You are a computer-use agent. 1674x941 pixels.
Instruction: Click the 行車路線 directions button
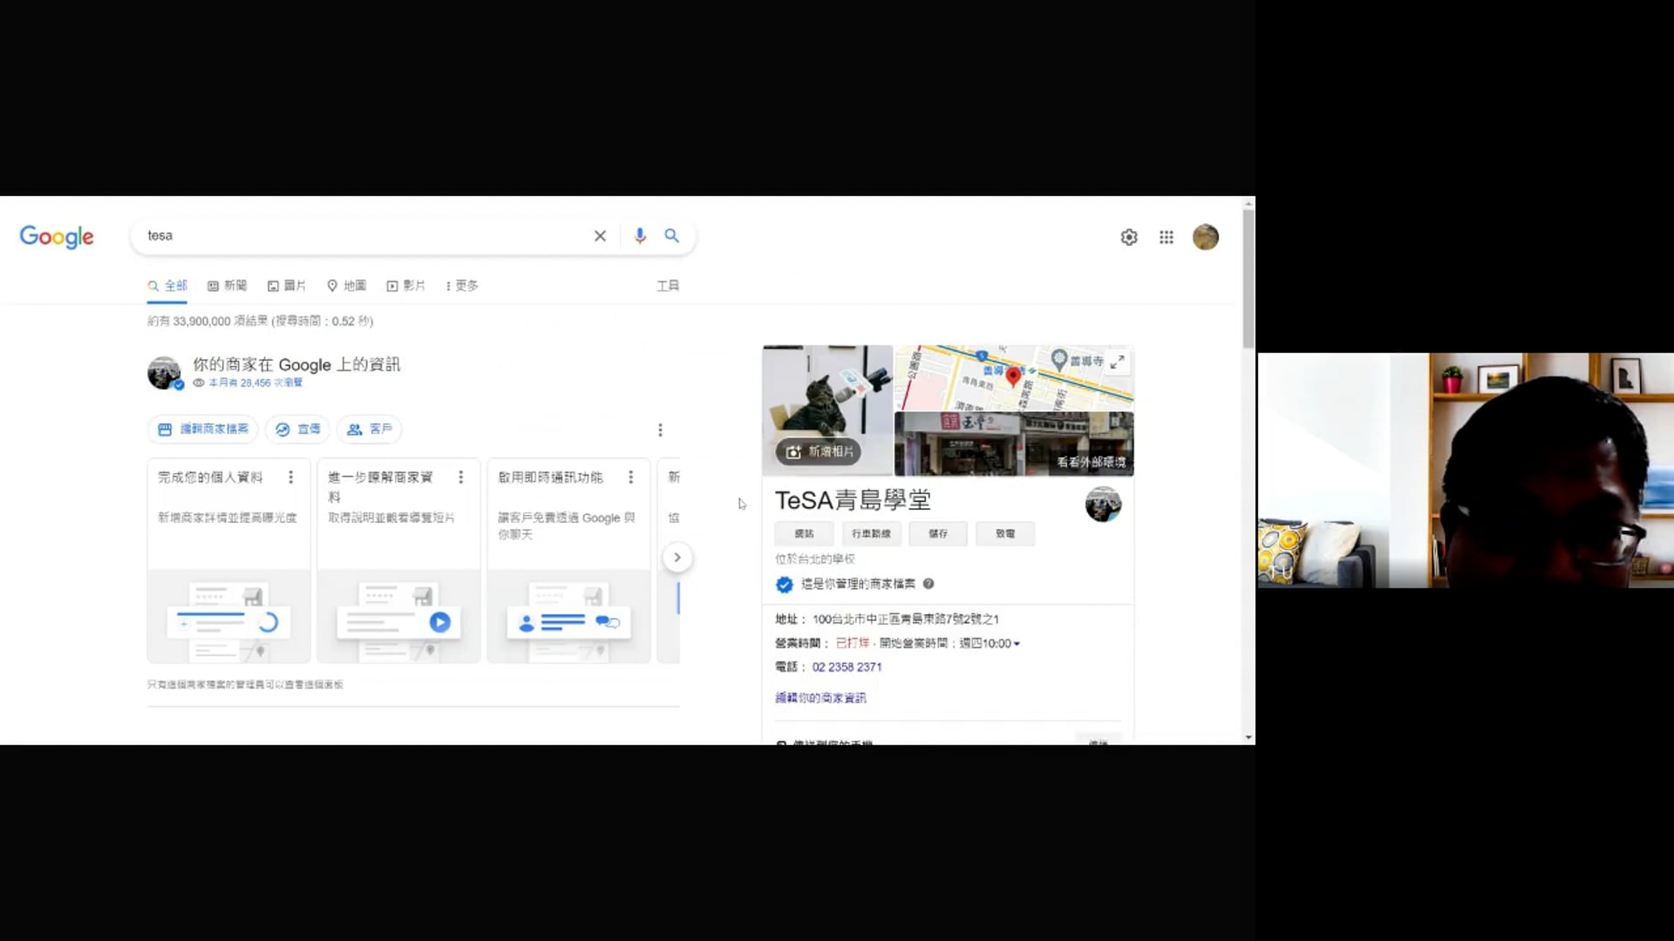click(871, 533)
